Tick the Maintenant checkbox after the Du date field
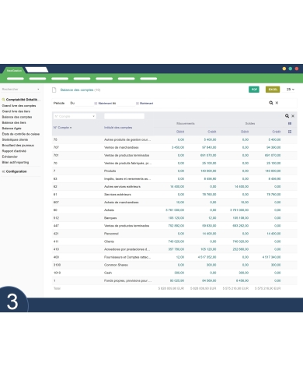The height and width of the screenshot is (377, 303). point(96,104)
